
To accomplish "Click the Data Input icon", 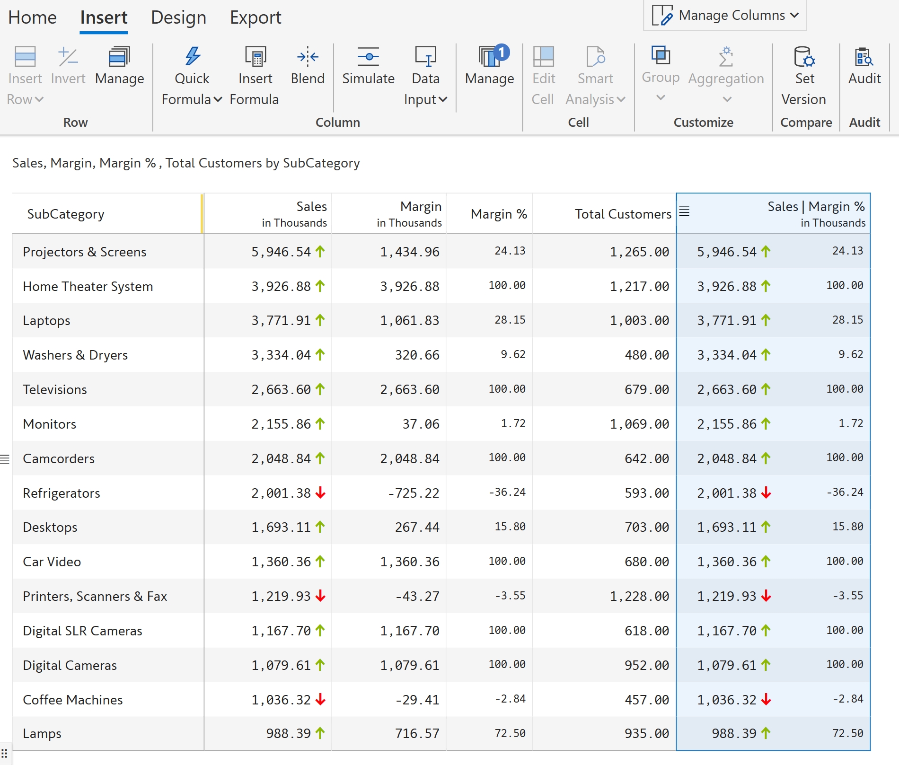I will [425, 57].
